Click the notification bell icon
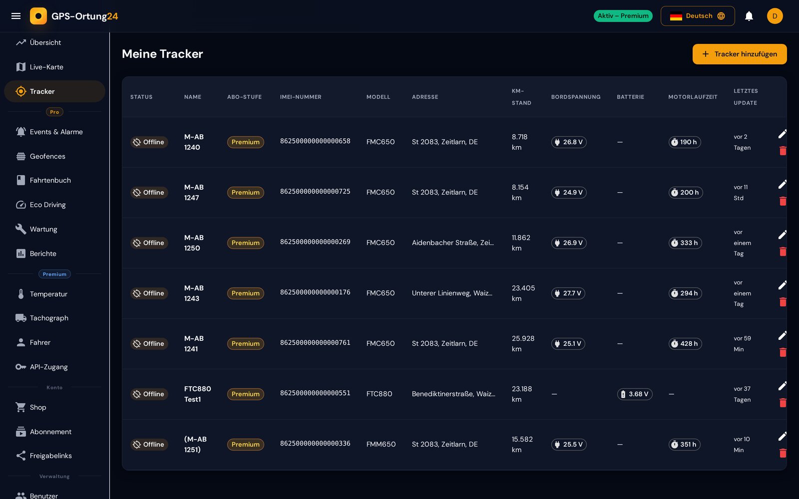Image resolution: width=799 pixels, height=499 pixels. click(749, 16)
